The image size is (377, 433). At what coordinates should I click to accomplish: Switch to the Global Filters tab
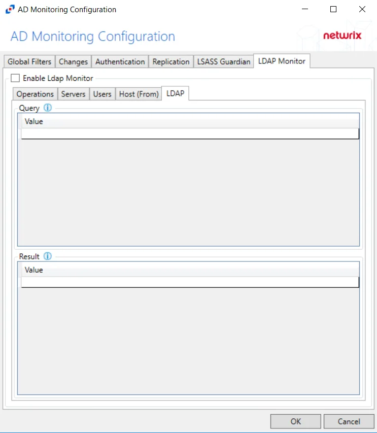[x=29, y=61]
